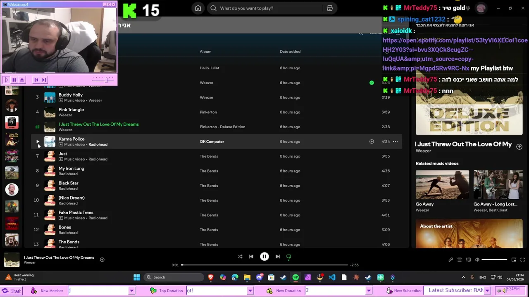This screenshot has height=297, width=529.
Task: Open Go Away - Long Lost video thumbnail
Action: click(x=498, y=185)
